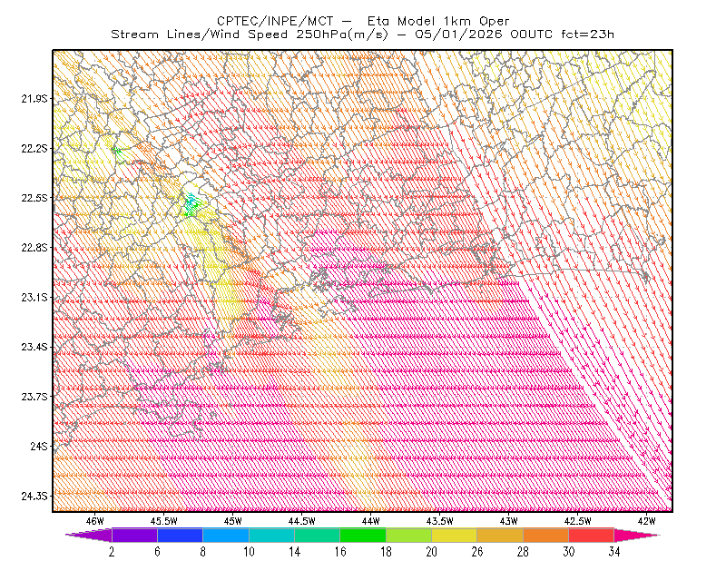The width and height of the screenshot is (726, 561).
Task: Click the legend value '34'
Action: tap(614, 552)
